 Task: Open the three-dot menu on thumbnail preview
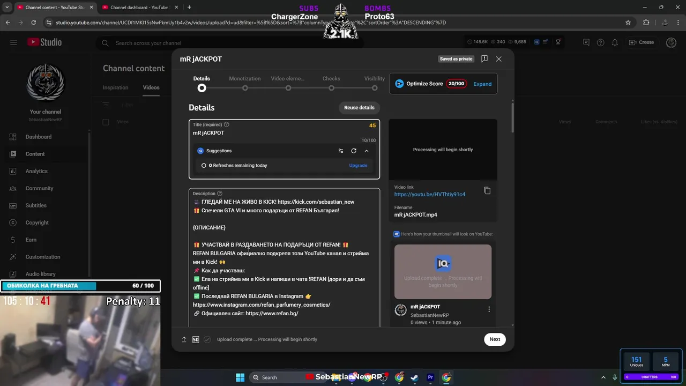(489, 309)
